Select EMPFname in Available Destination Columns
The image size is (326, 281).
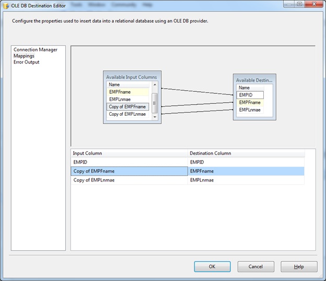(x=250, y=103)
